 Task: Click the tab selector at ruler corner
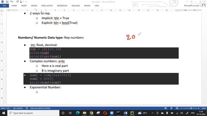(2, 10)
